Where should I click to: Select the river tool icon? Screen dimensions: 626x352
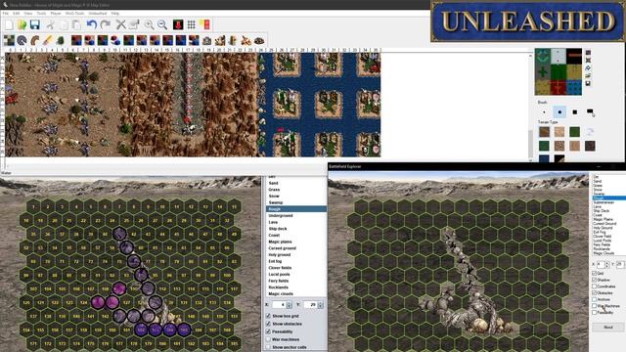[22, 40]
